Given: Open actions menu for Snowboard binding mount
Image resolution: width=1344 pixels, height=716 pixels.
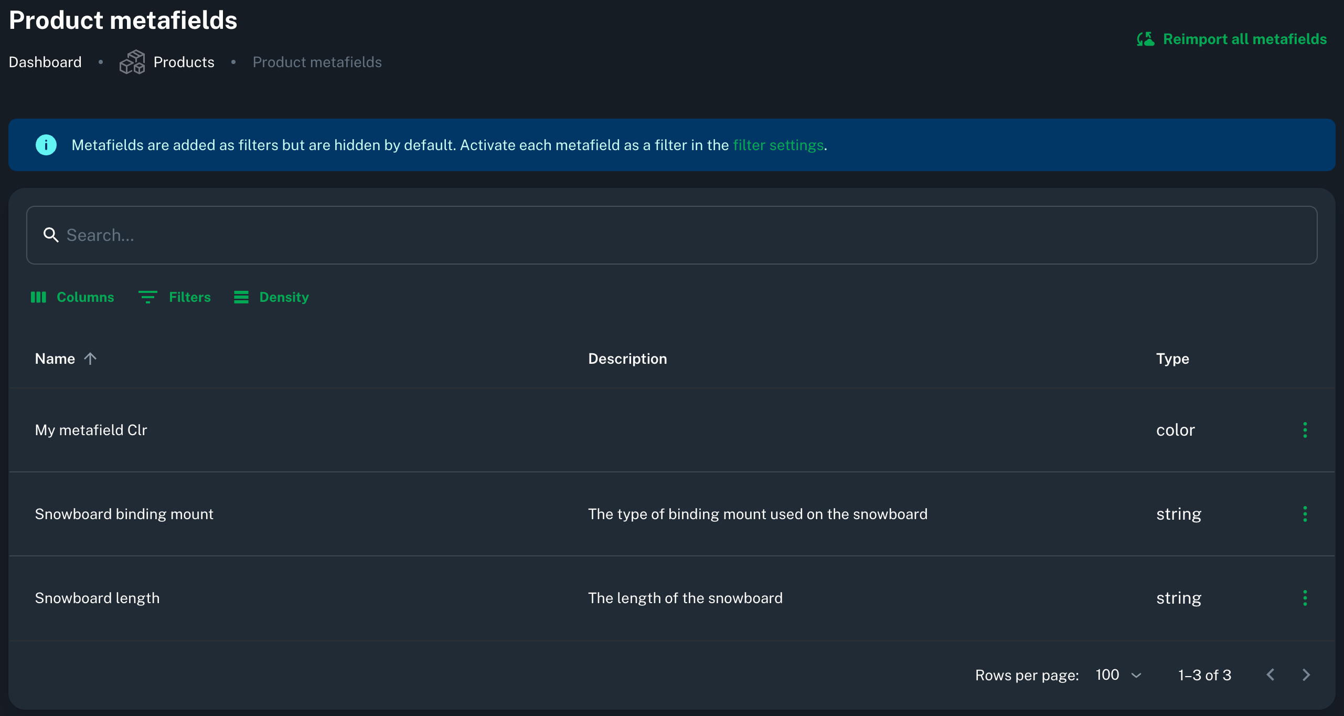Looking at the screenshot, I should (1305, 514).
